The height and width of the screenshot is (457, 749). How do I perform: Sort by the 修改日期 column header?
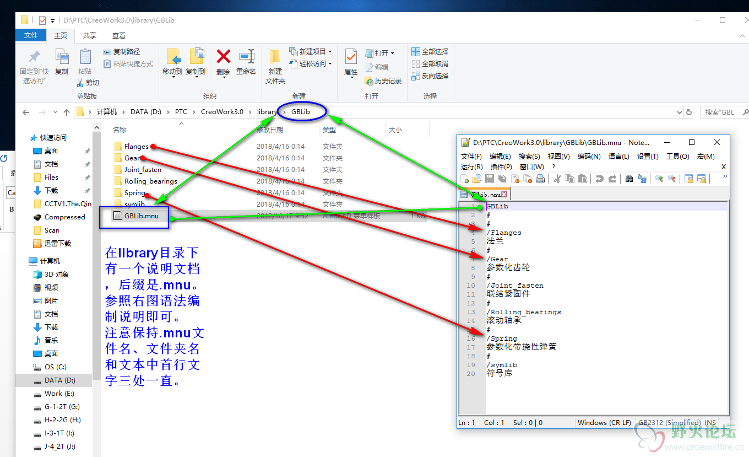270,130
